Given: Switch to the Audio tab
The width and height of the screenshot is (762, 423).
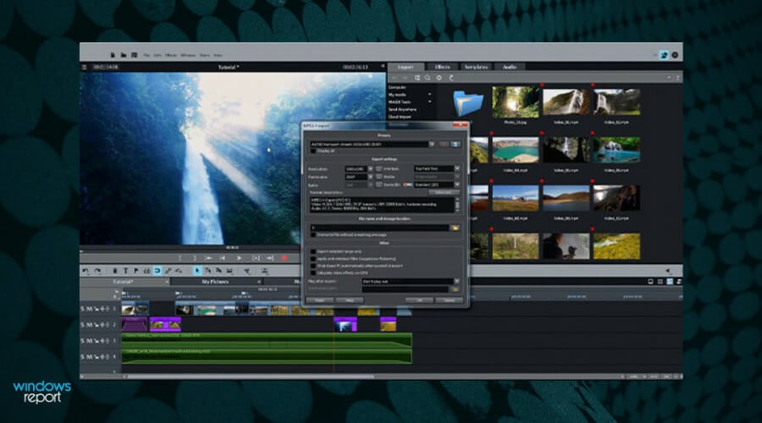Looking at the screenshot, I should [x=510, y=67].
